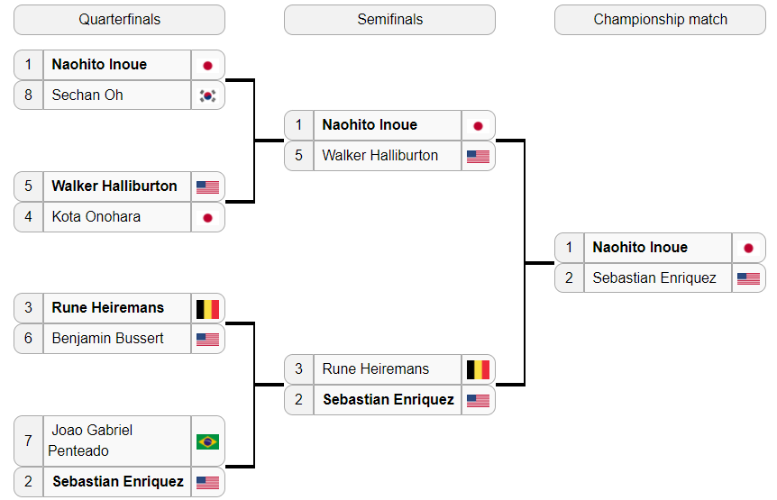Click South Korea flag next to Sechan Oh
This screenshot has width=777, height=500.
(207, 95)
